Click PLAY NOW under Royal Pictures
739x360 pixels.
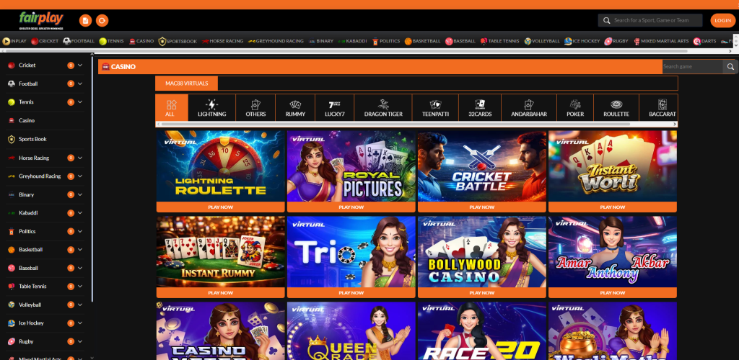(x=351, y=207)
